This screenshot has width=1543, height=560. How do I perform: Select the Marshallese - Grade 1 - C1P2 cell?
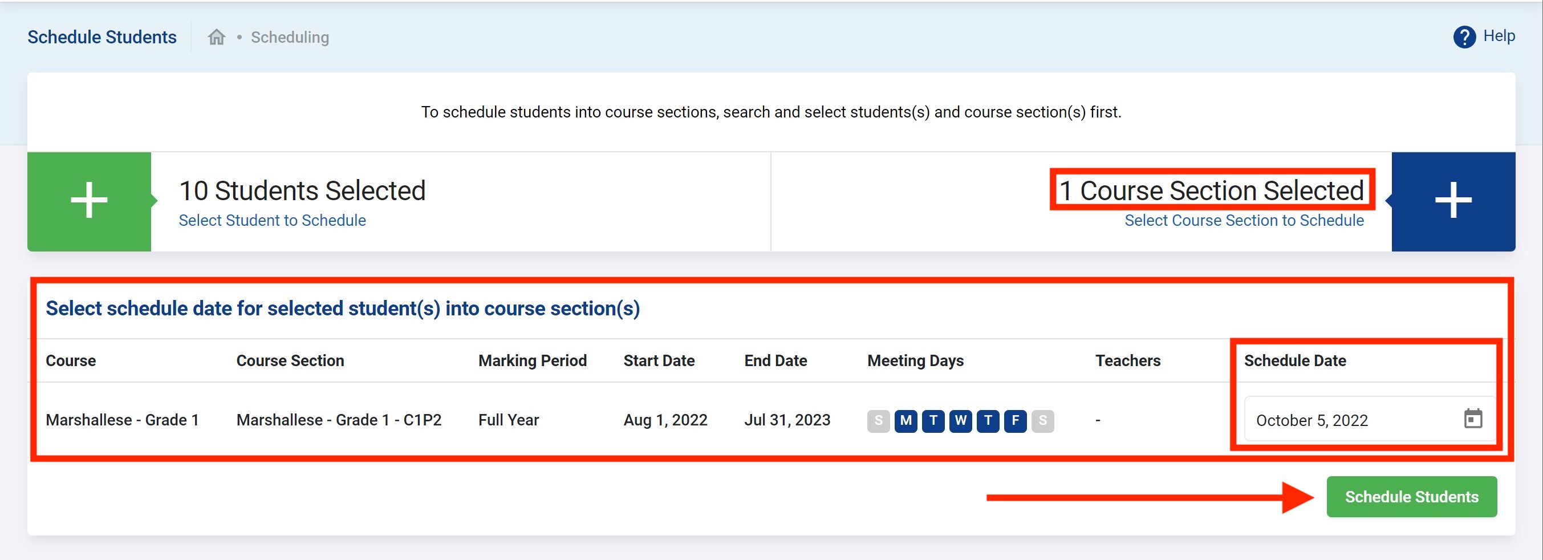(339, 420)
